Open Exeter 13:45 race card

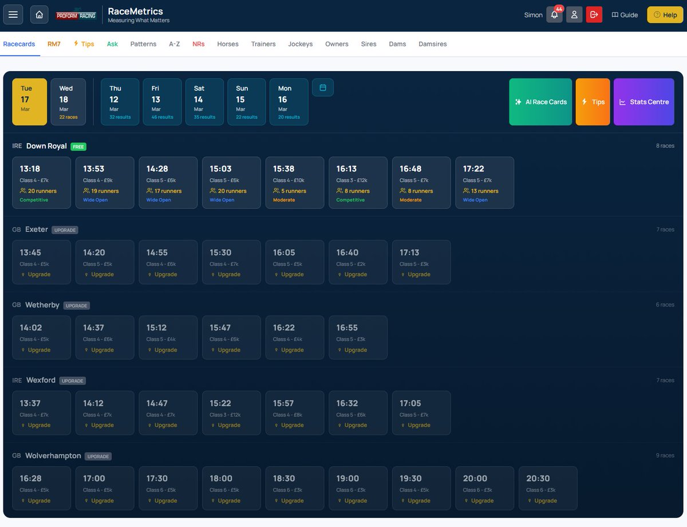41,262
